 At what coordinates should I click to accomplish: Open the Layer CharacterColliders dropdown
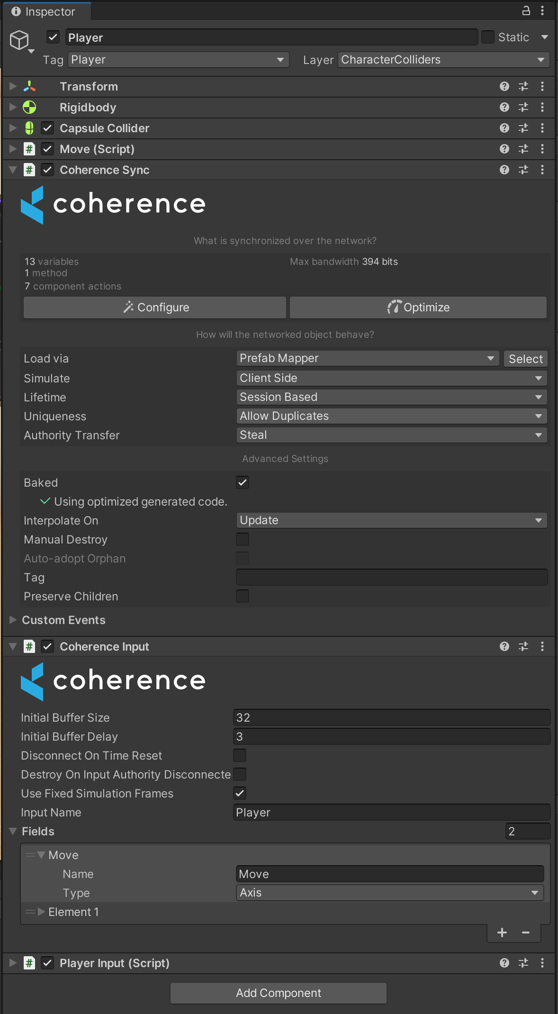click(x=443, y=60)
